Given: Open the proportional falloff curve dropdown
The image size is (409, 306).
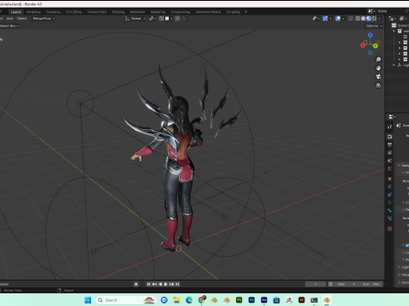Looking at the screenshot, I should pyautogui.click(x=185, y=19).
